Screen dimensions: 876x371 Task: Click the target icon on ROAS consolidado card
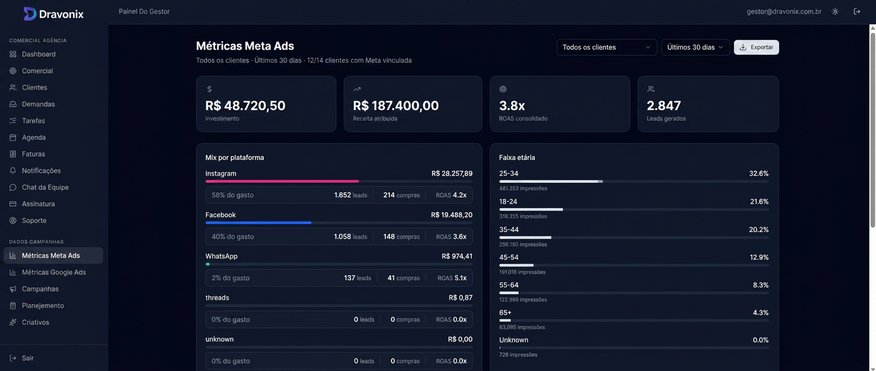click(x=503, y=89)
